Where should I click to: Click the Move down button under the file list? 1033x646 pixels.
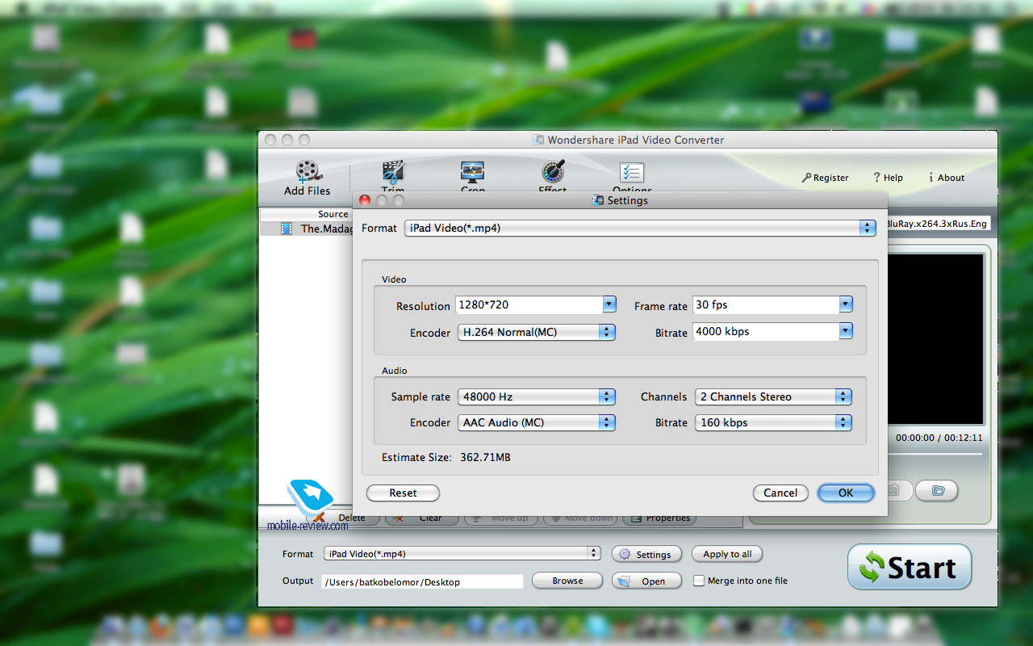pos(580,518)
